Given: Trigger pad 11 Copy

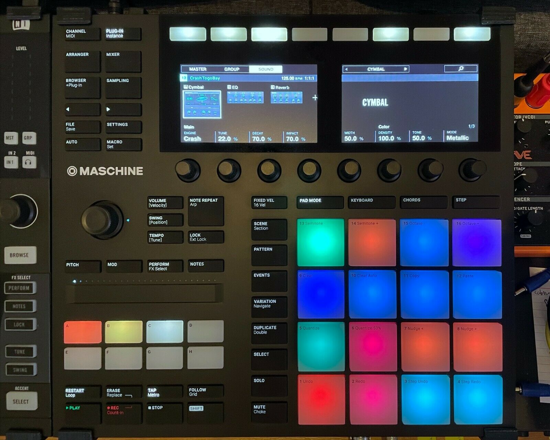Looking at the screenshot, I should click(x=425, y=295).
